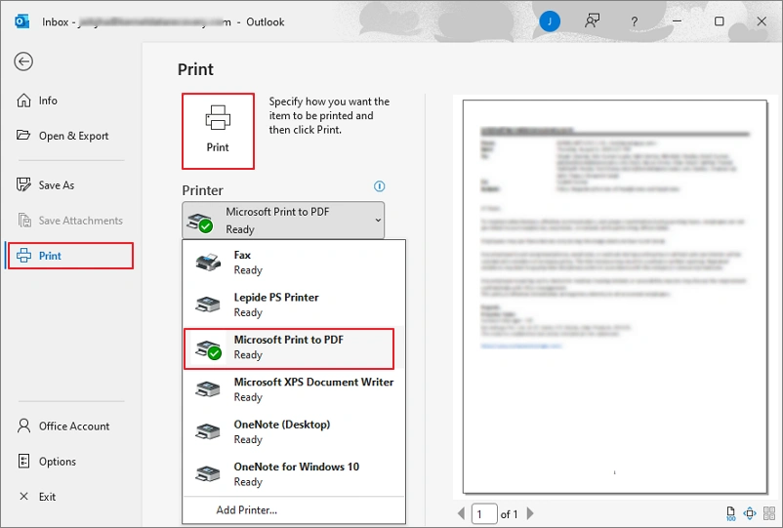Click the Save As disk icon

point(23,184)
